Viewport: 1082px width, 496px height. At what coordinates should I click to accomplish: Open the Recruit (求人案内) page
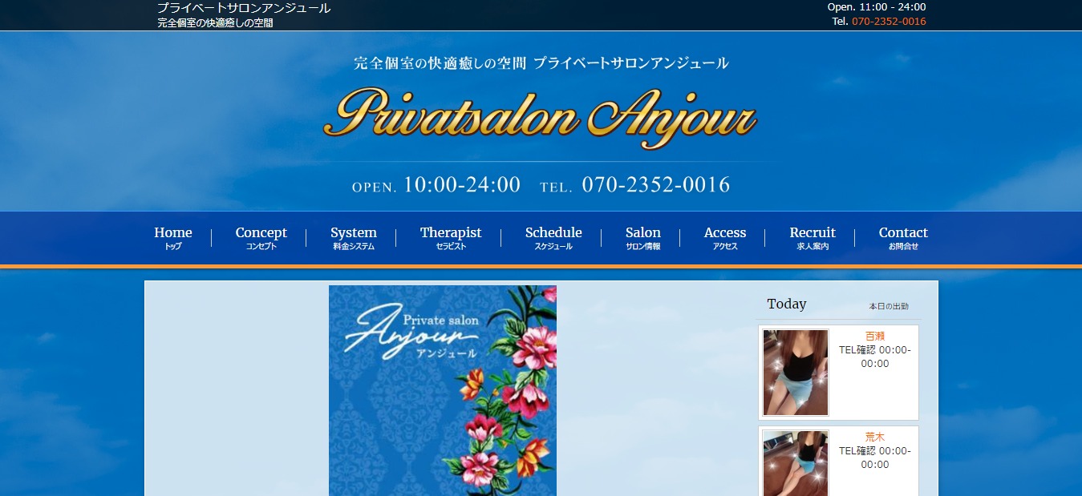point(812,237)
